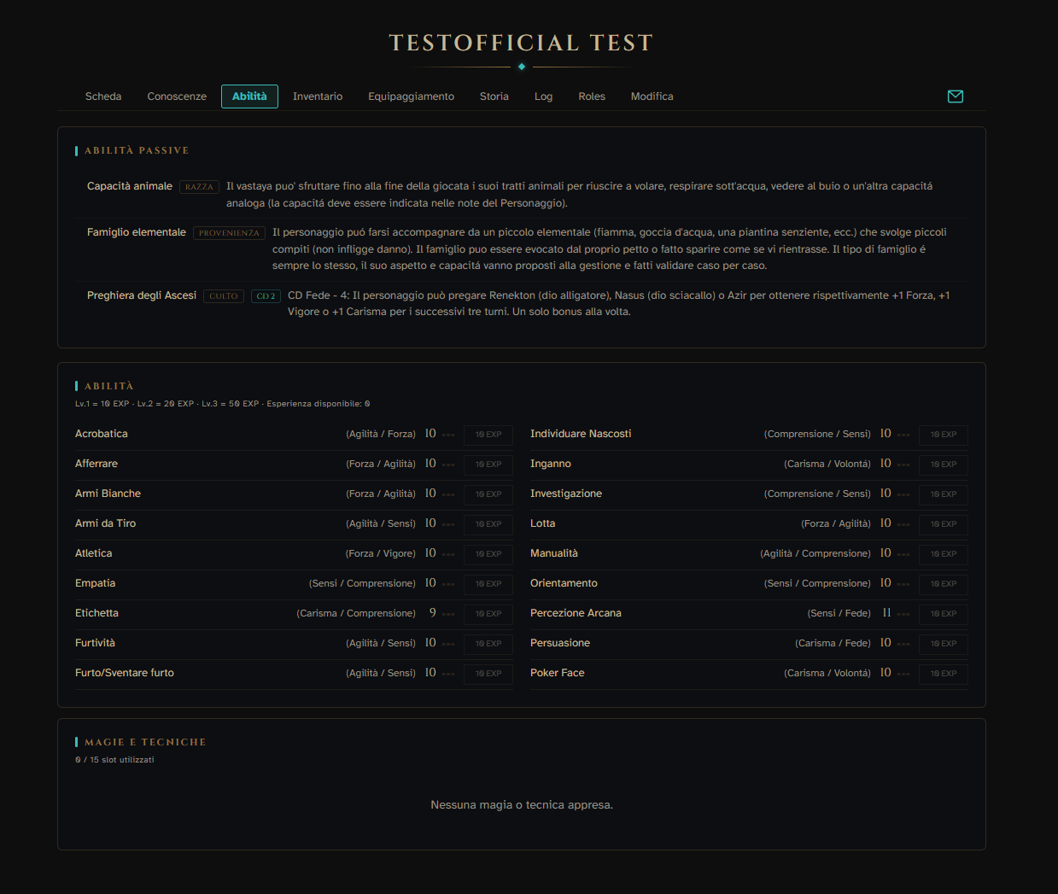1058x894 pixels.
Task: Click the Persuasione skill name
Action: pyautogui.click(x=560, y=643)
